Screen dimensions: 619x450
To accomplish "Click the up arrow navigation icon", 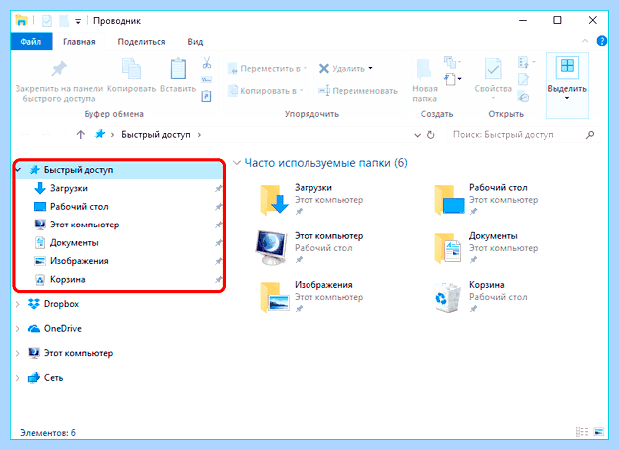I will [81, 135].
